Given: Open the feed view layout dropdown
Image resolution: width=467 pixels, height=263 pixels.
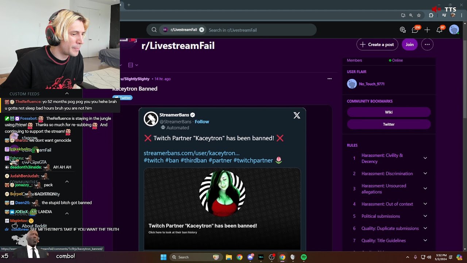Looking at the screenshot, I should pos(133,65).
